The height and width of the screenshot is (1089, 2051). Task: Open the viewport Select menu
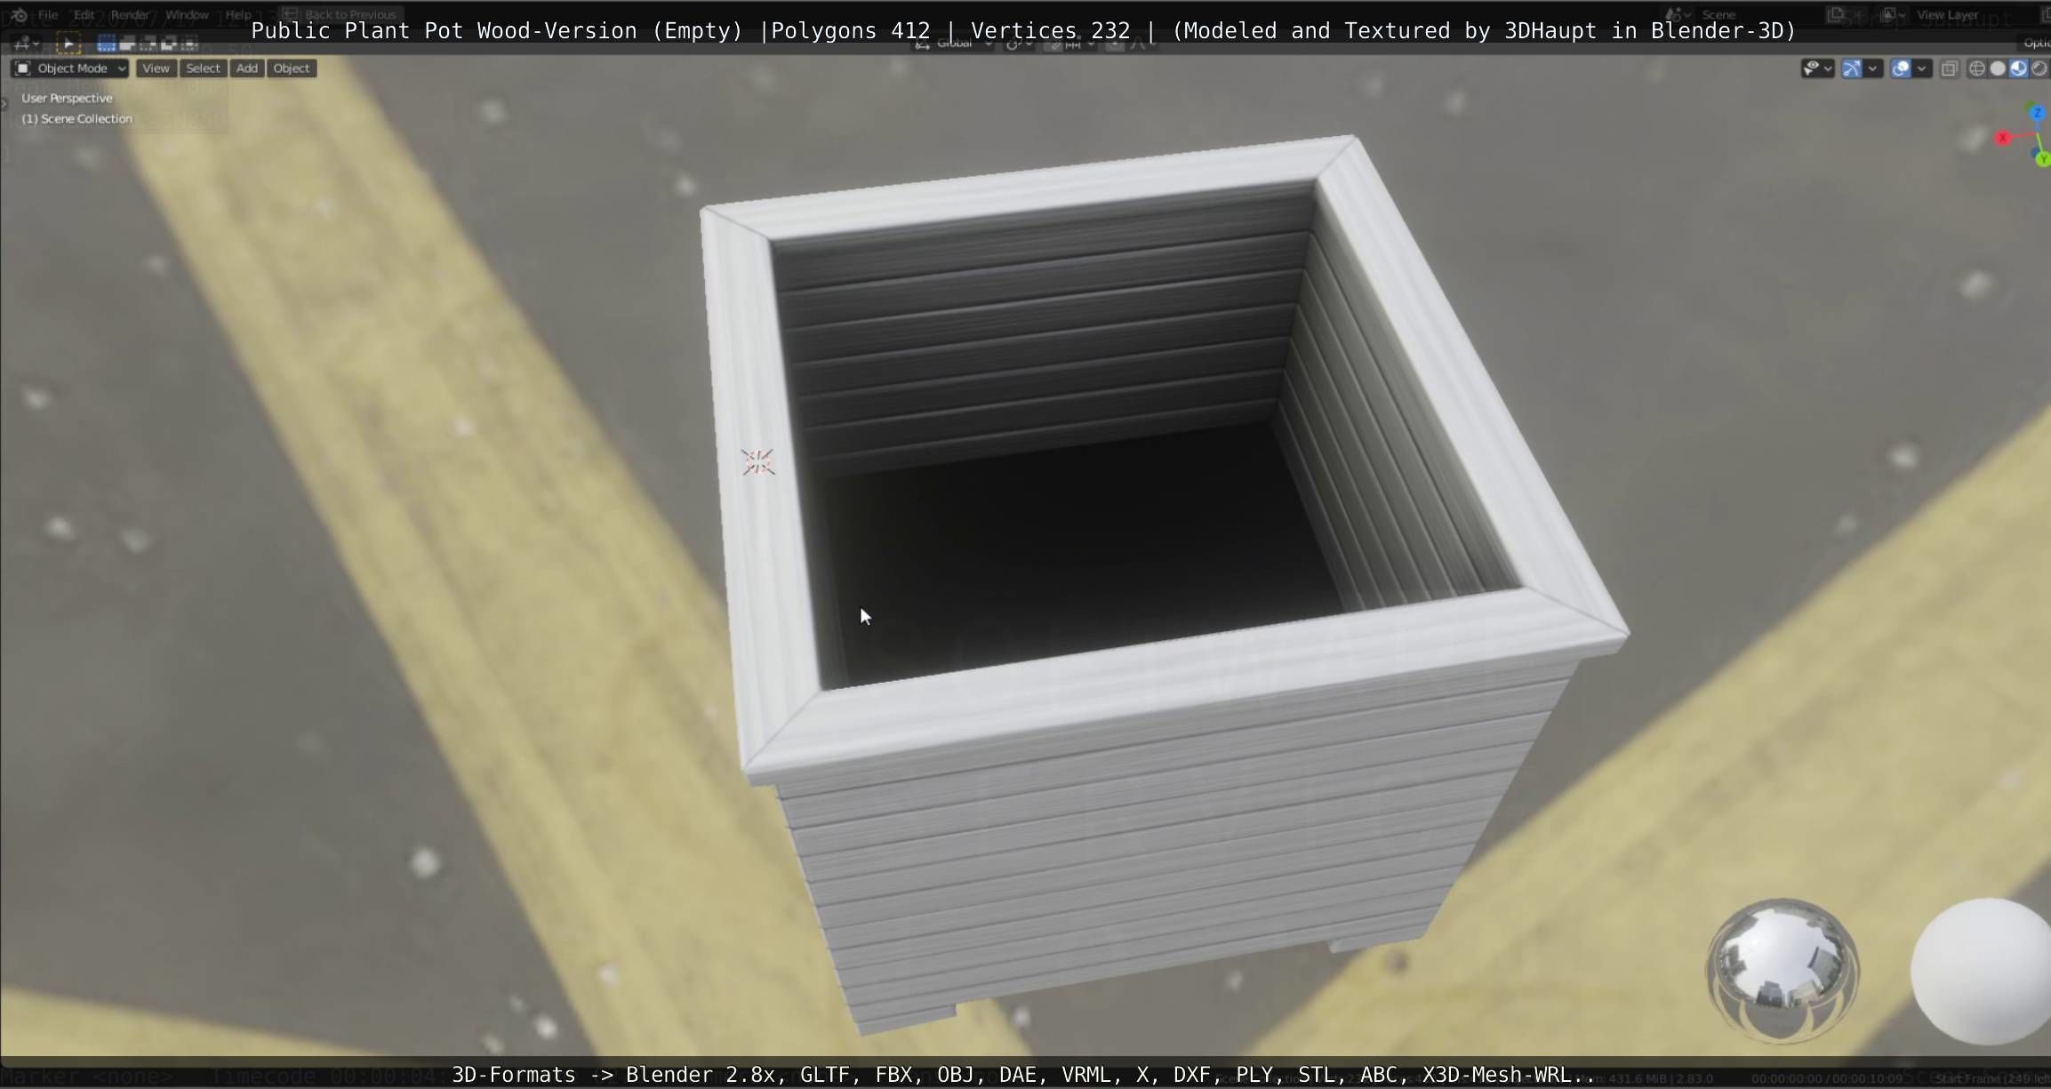click(203, 68)
